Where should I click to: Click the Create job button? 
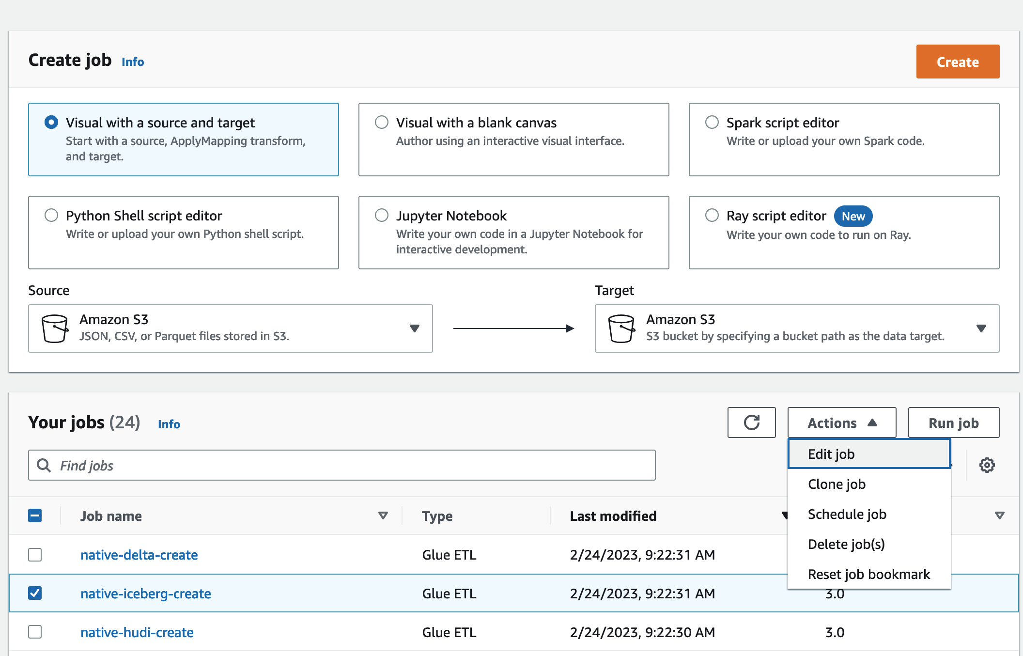click(958, 61)
